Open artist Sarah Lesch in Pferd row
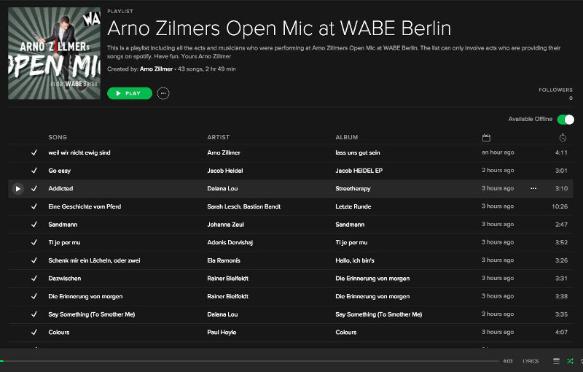 pyautogui.click(x=224, y=206)
